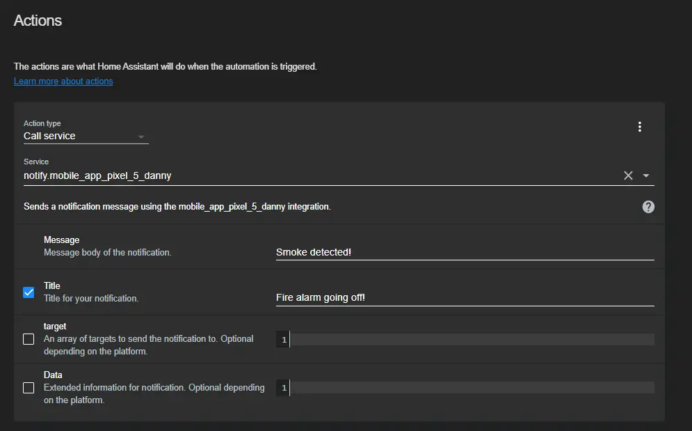Click into the target code editor line

point(472,340)
